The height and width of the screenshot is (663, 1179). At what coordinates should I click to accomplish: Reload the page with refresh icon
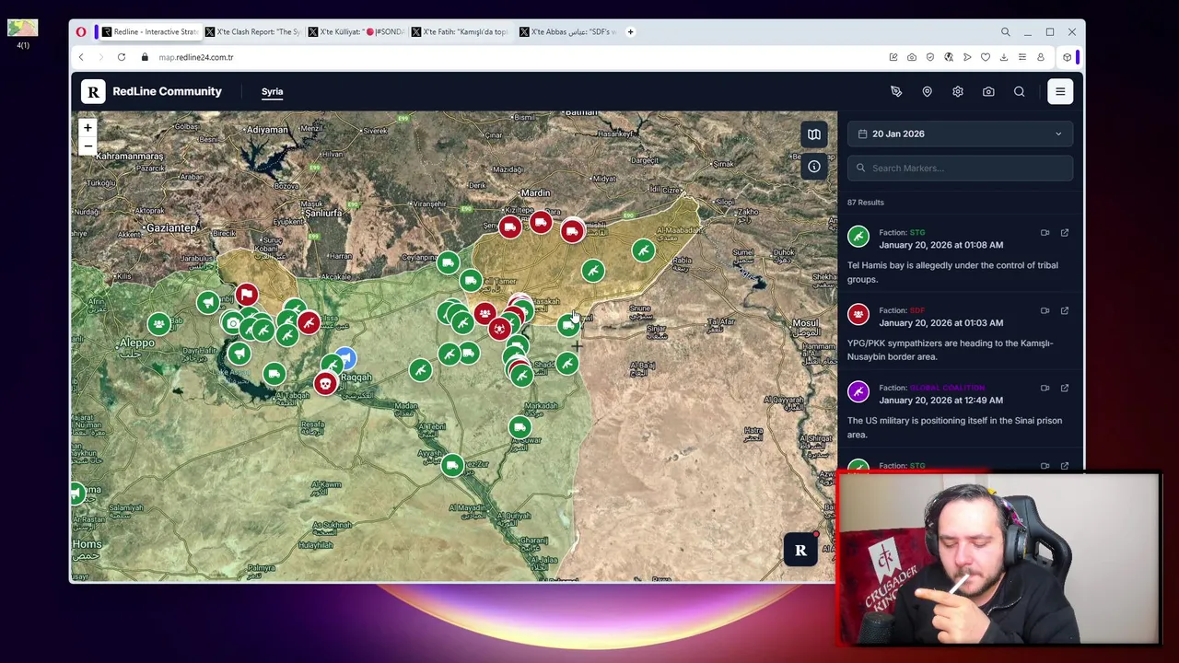122,57
